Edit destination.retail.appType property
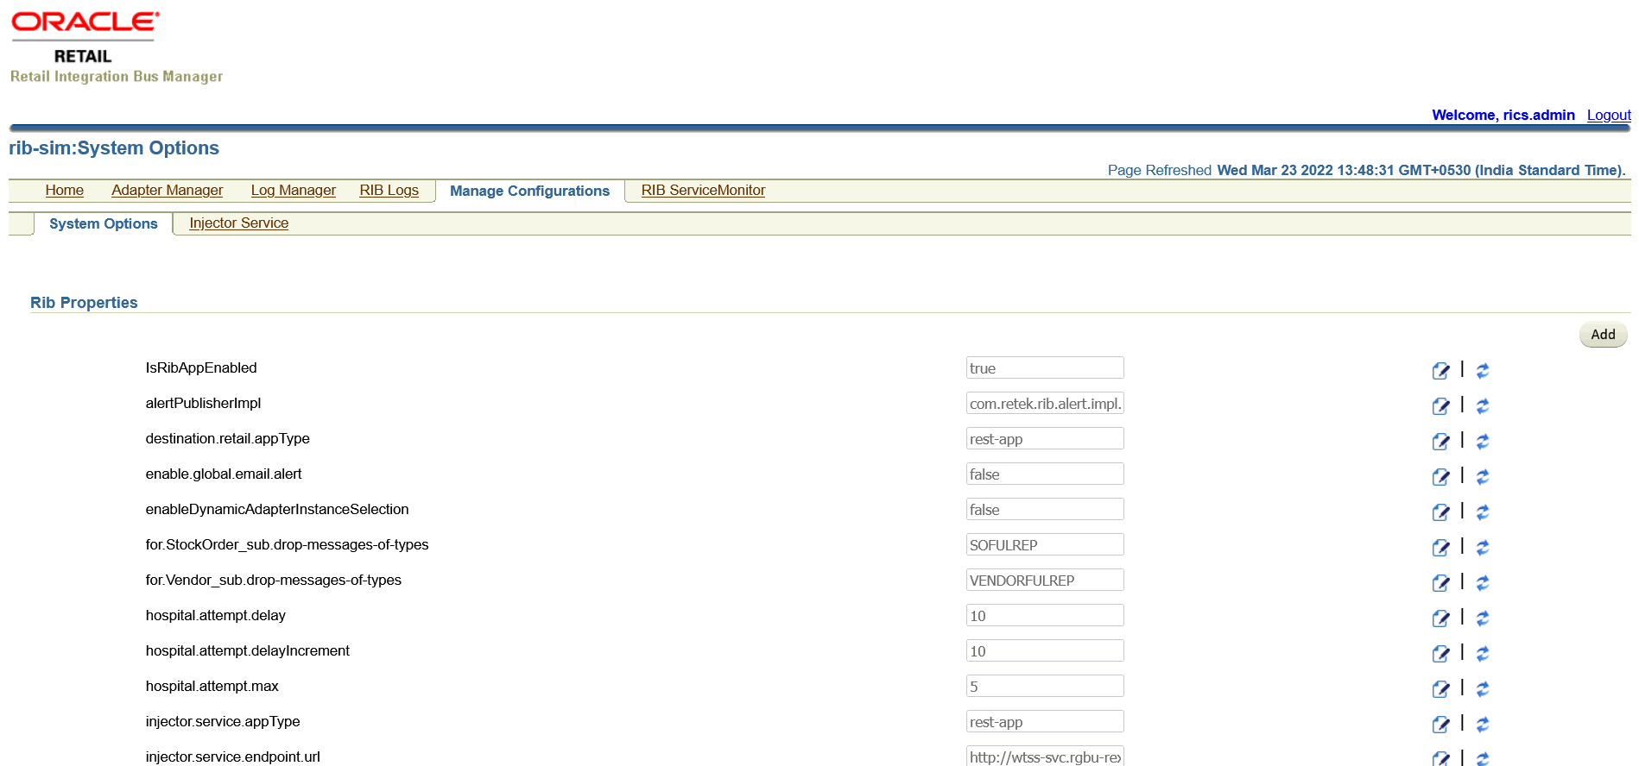Screen dimensions: 1639x766 click(x=1440, y=442)
